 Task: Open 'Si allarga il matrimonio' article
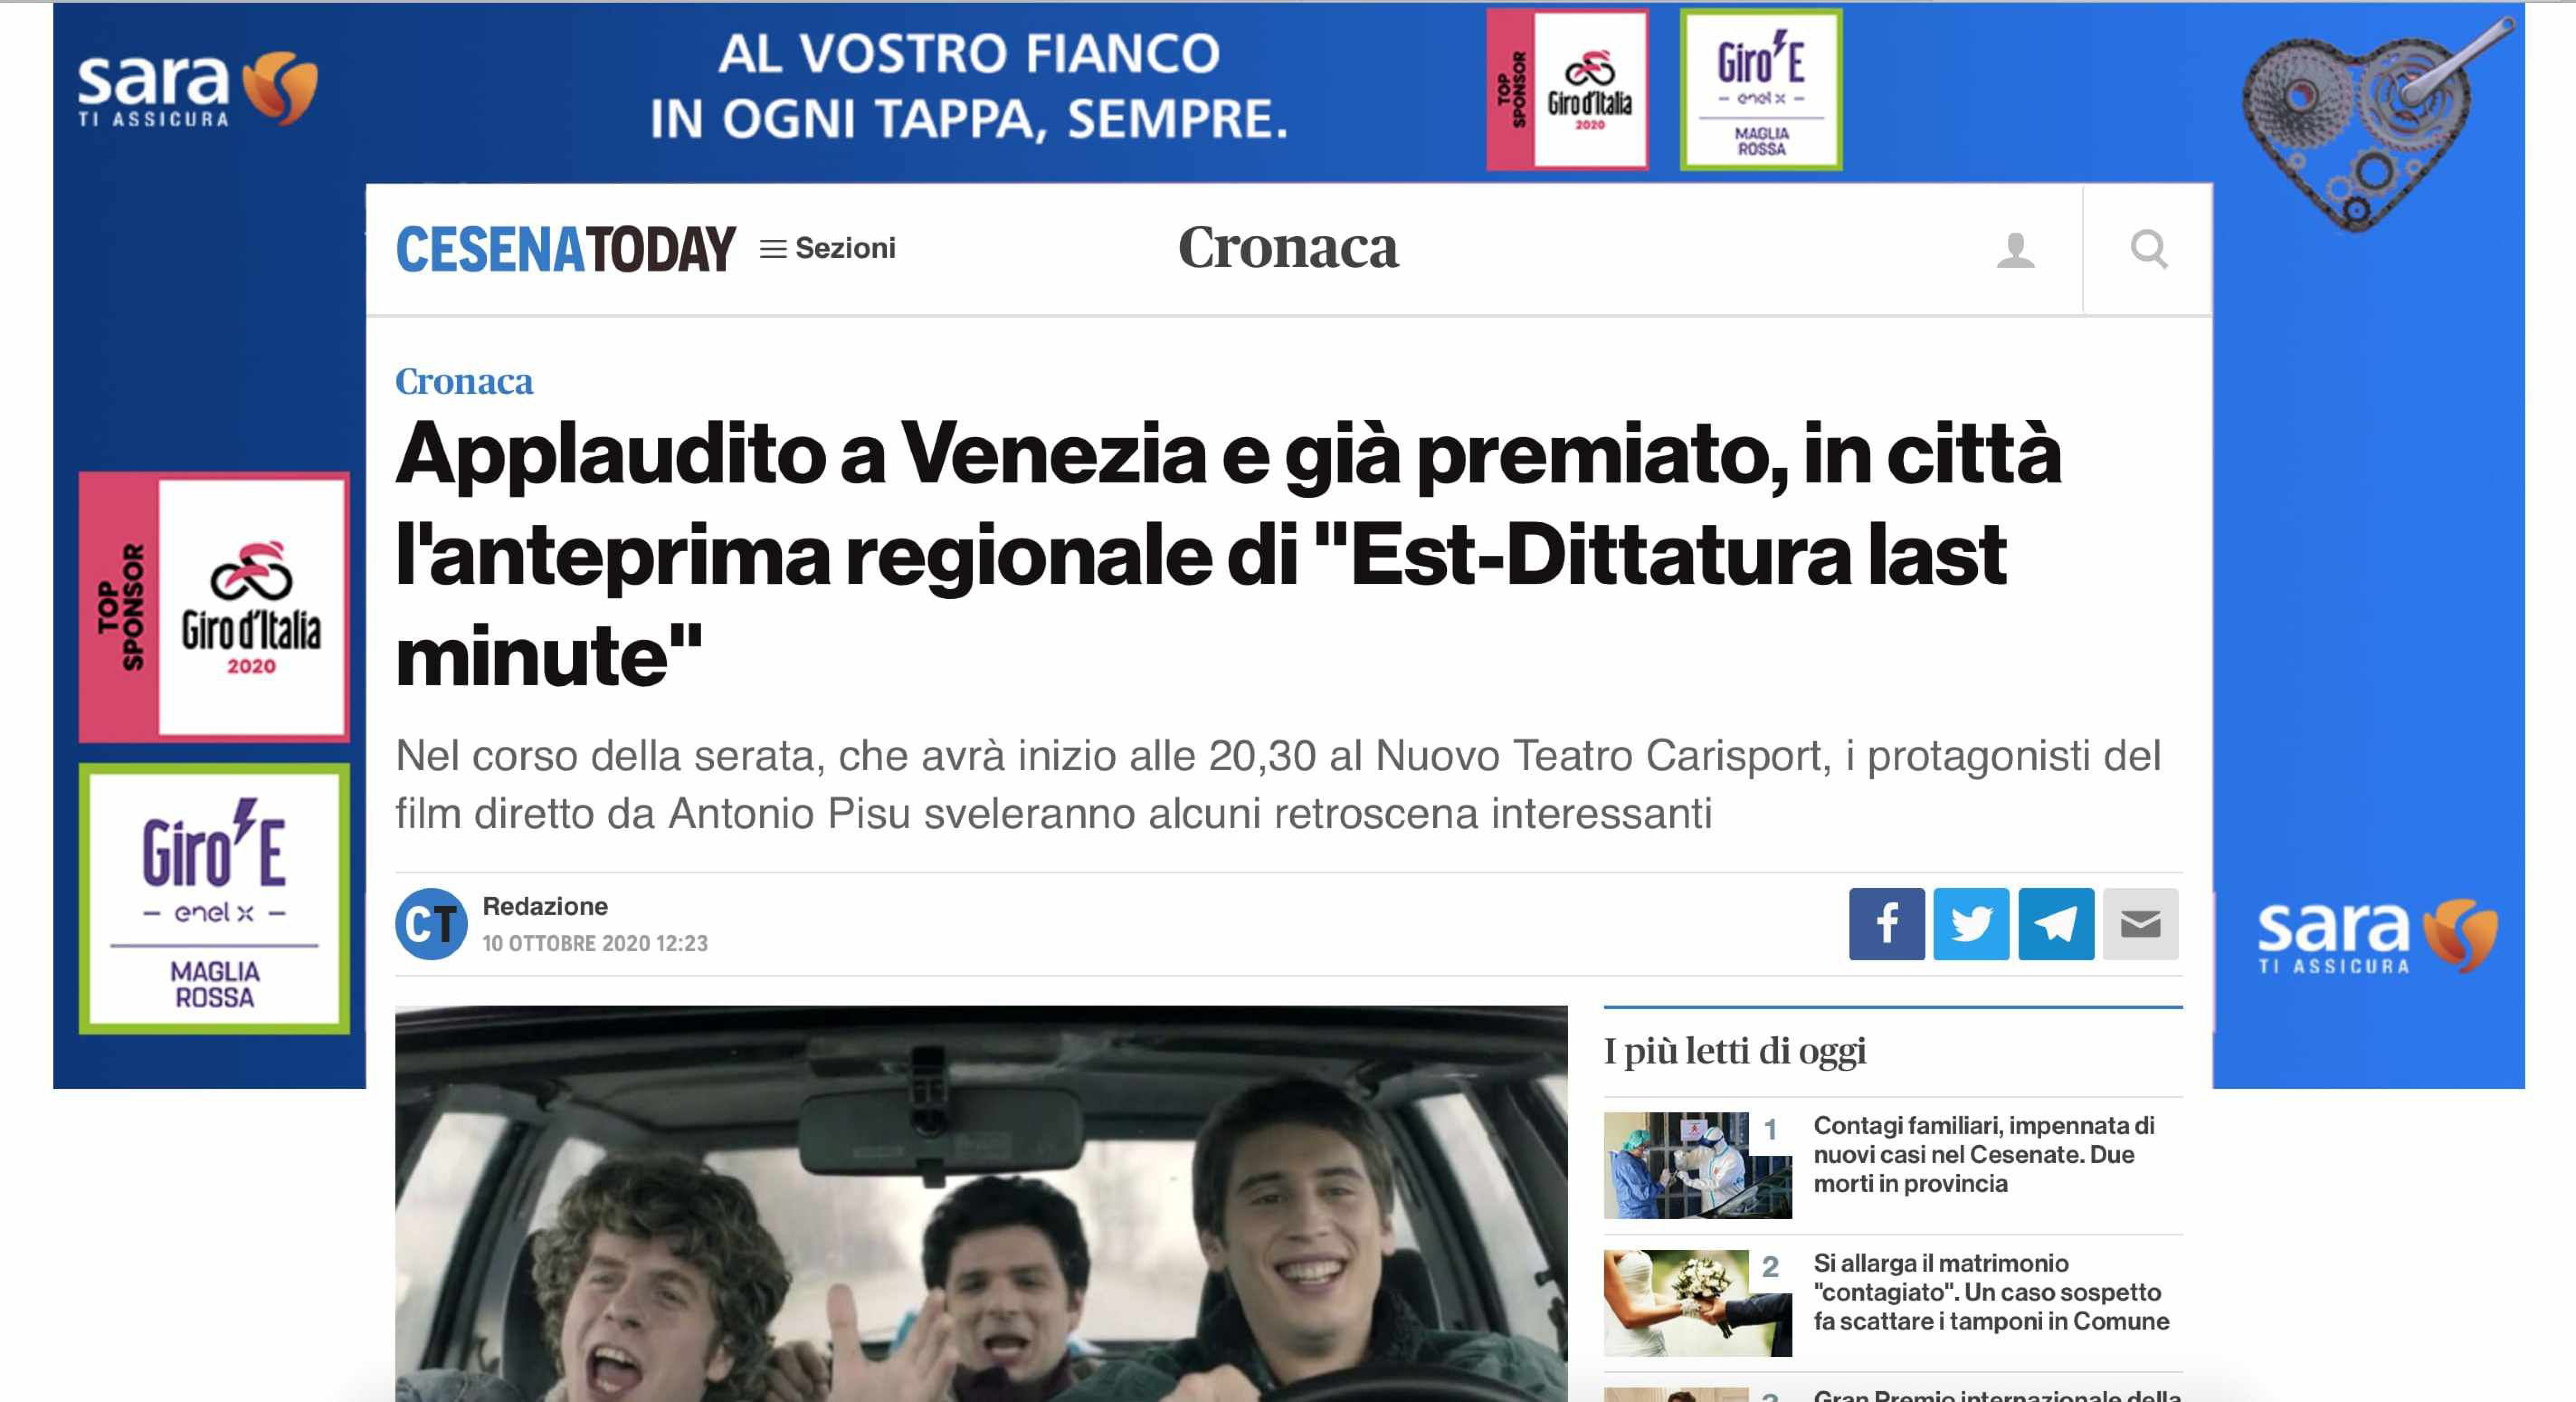click(1990, 1291)
